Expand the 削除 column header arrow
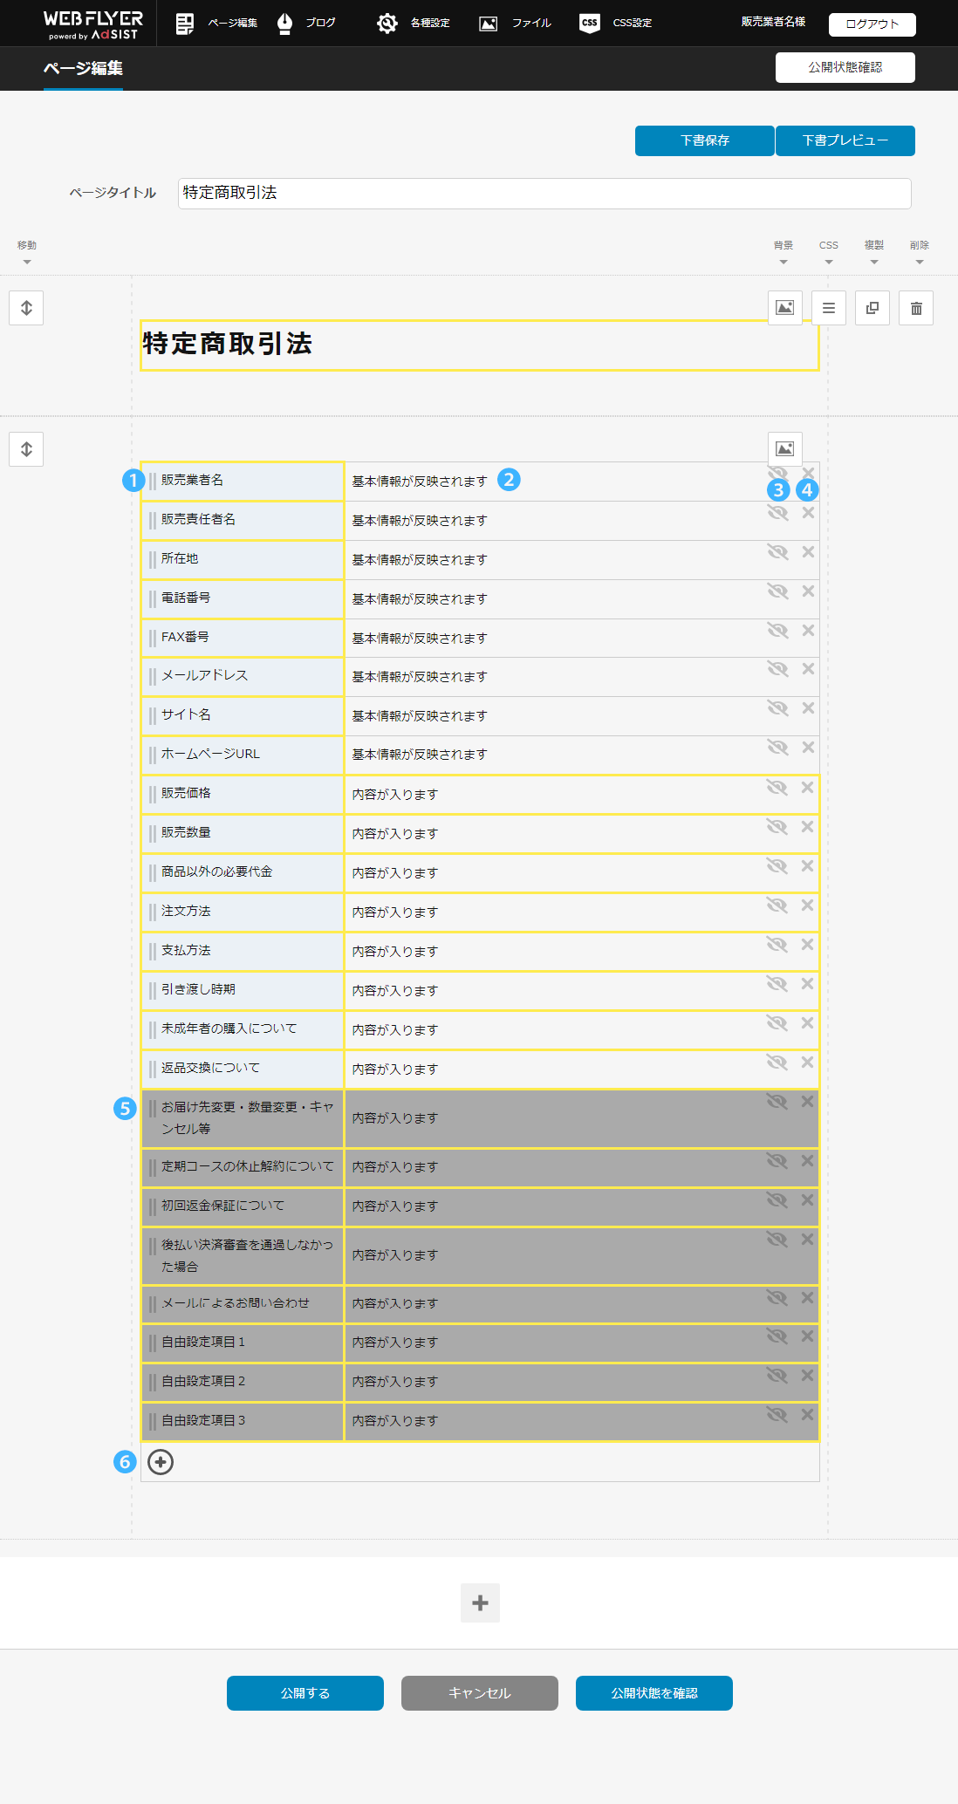This screenshot has width=958, height=1804. tap(919, 262)
